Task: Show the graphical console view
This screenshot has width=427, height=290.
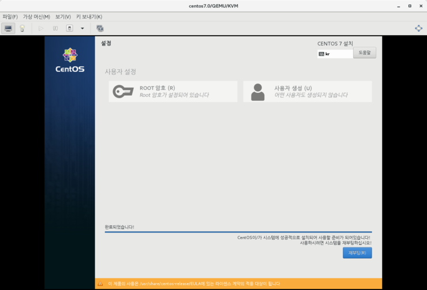Action: point(8,28)
